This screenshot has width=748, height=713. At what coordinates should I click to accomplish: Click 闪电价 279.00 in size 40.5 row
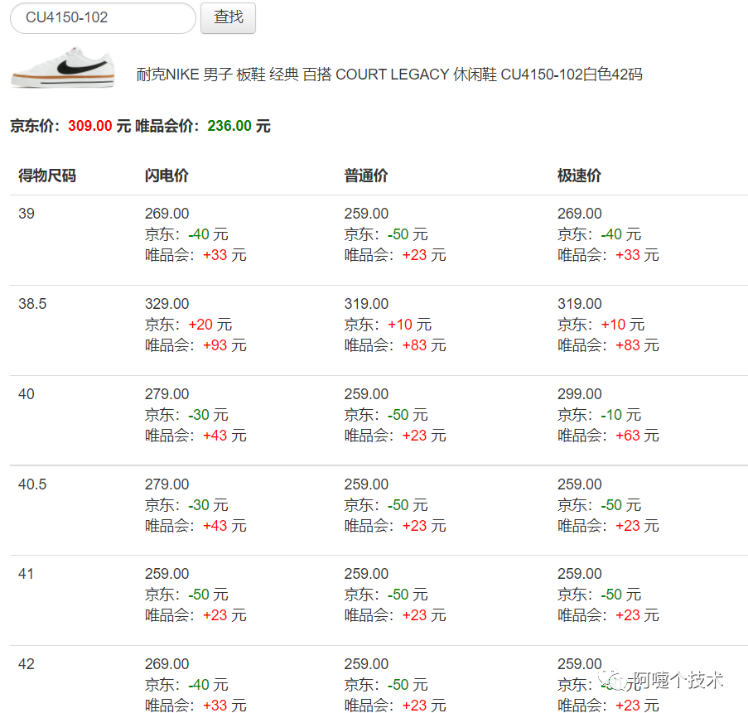[x=167, y=484]
